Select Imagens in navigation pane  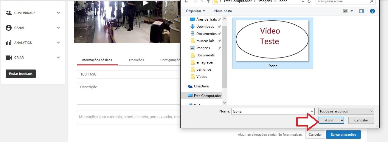(x=204, y=48)
